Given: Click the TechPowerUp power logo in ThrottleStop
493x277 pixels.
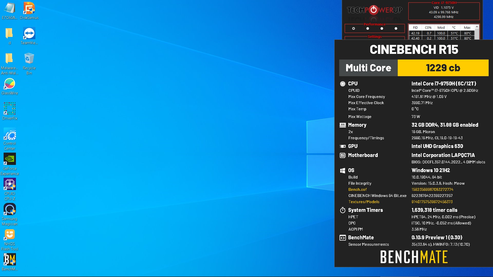Looking at the screenshot, I should (x=374, y=10).
